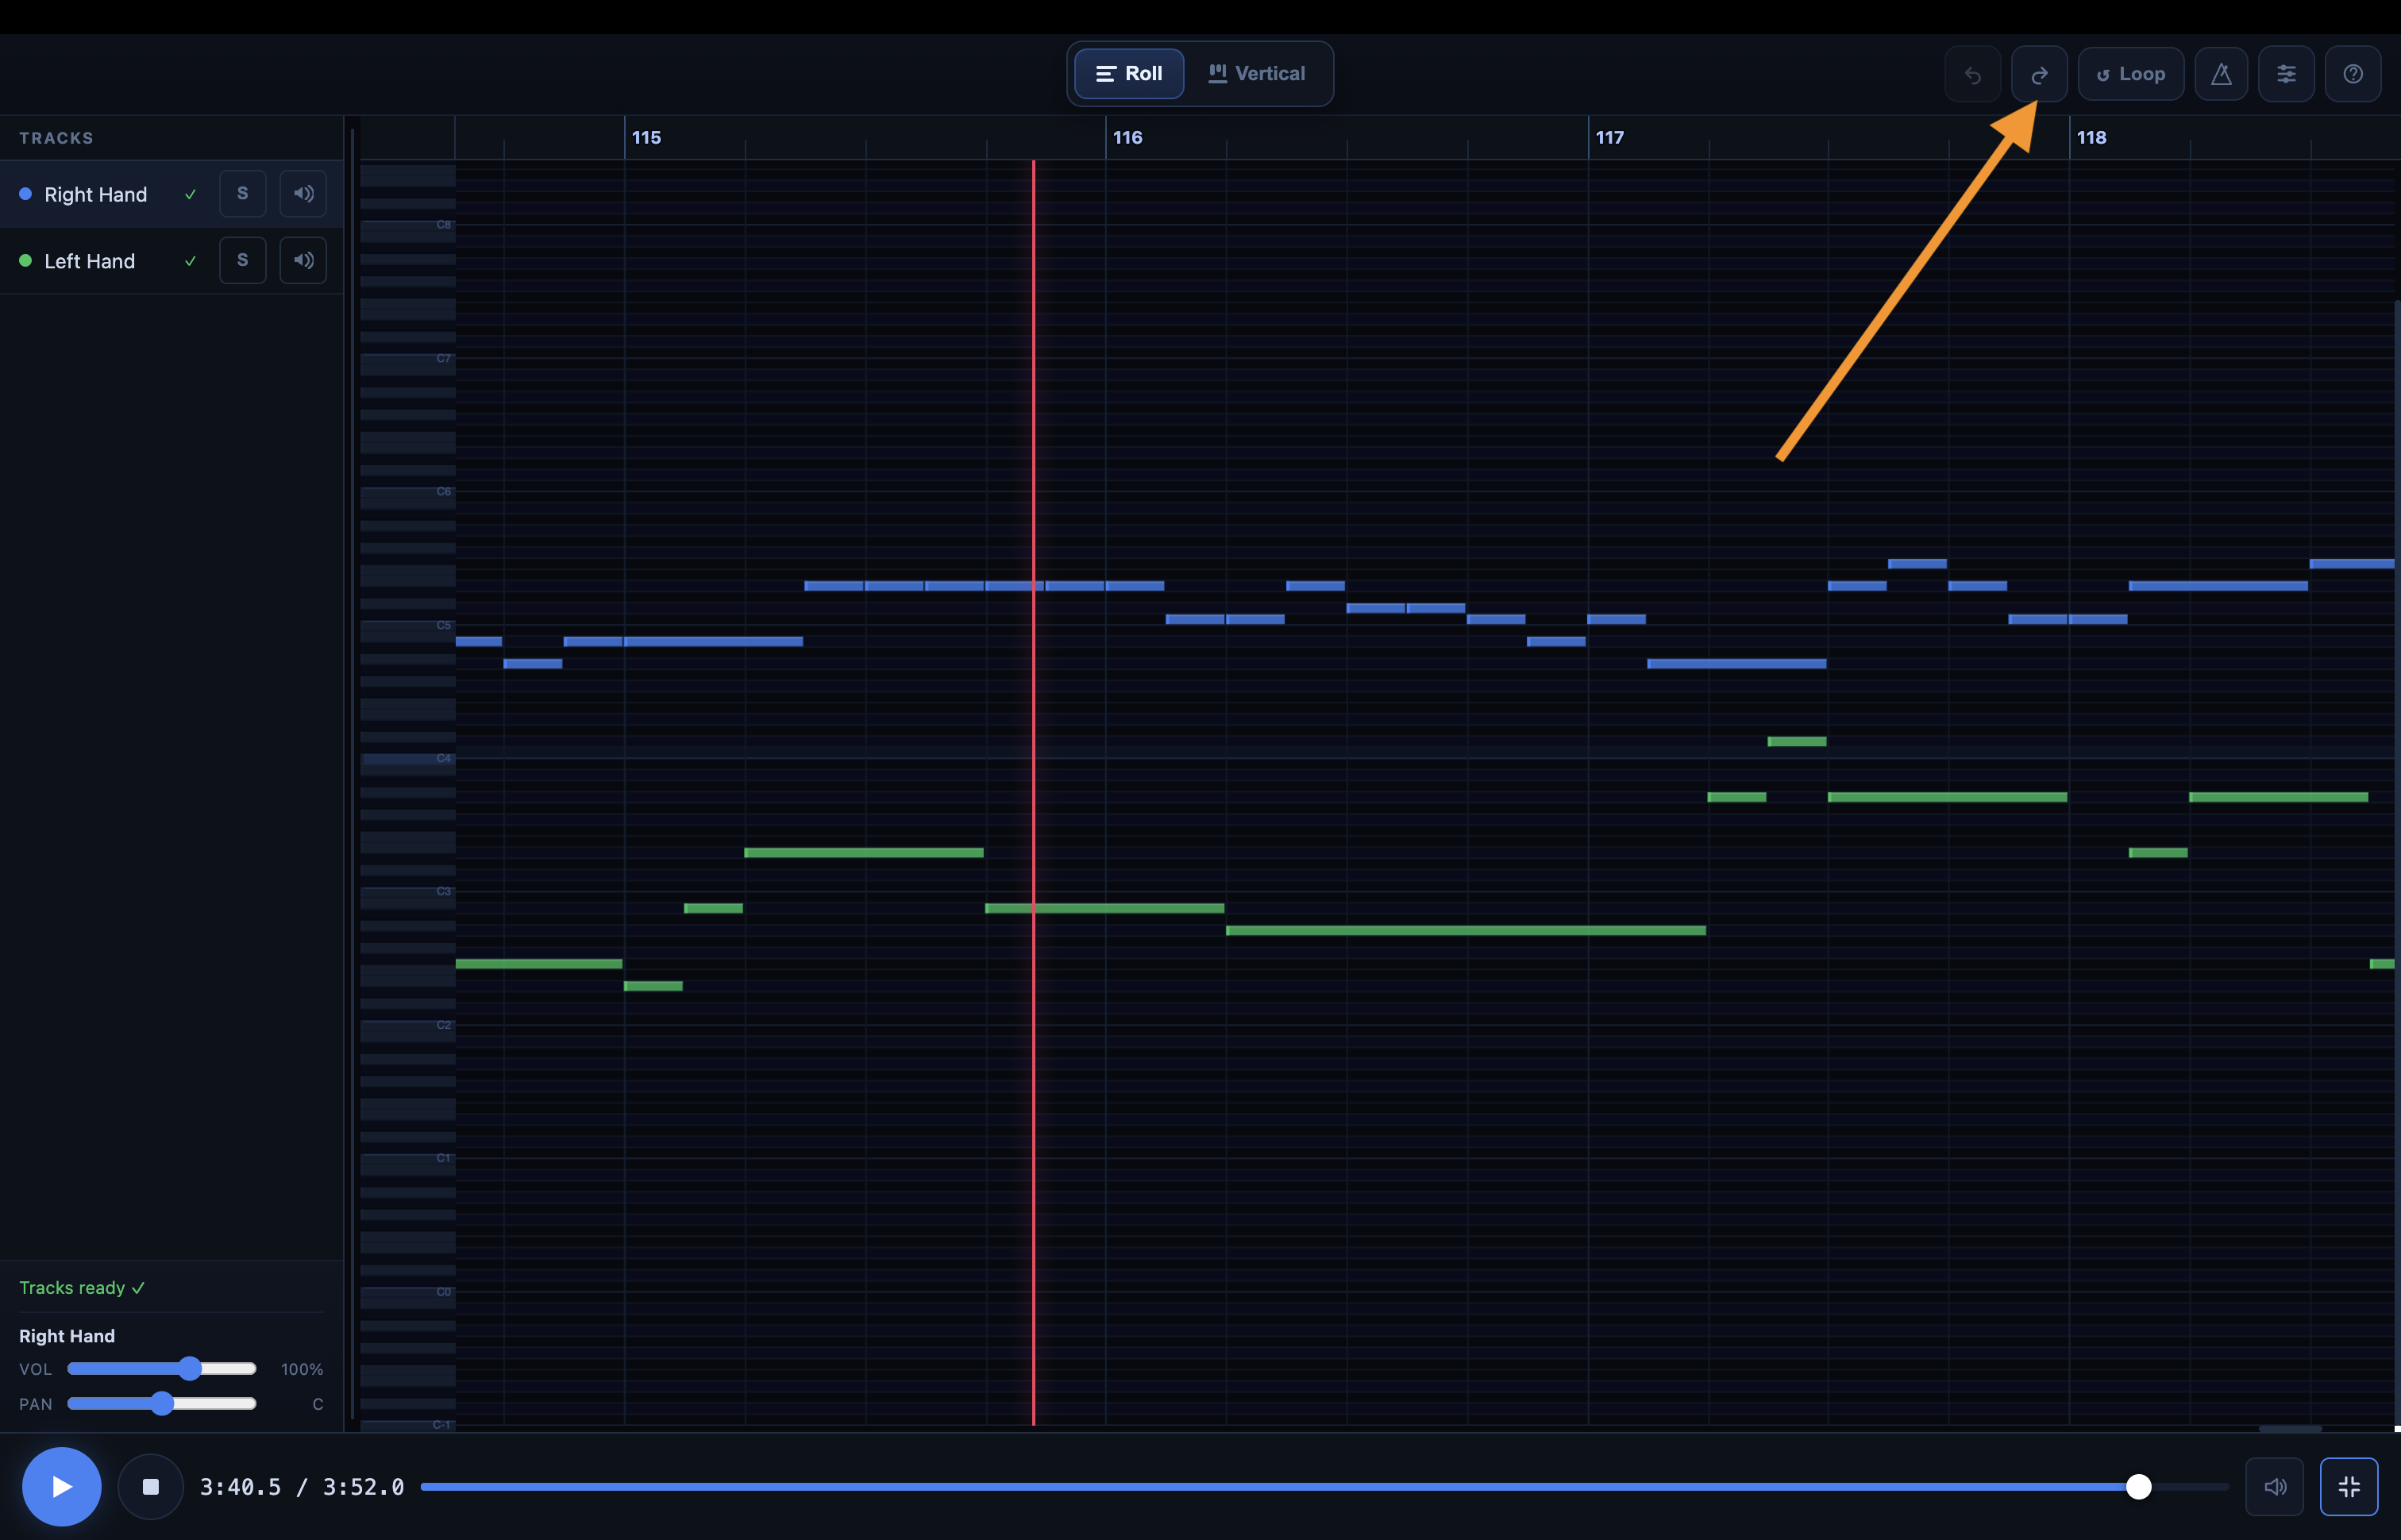Viewport: 2401px width, 1540px height.
Task: Click the Right Hand PAN slider
Action: tap(162, 1404)
